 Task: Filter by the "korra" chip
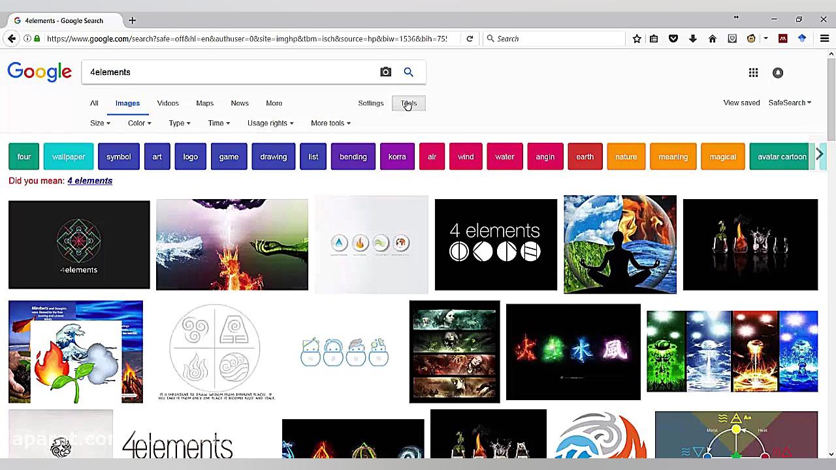click(x=397, y=157)
